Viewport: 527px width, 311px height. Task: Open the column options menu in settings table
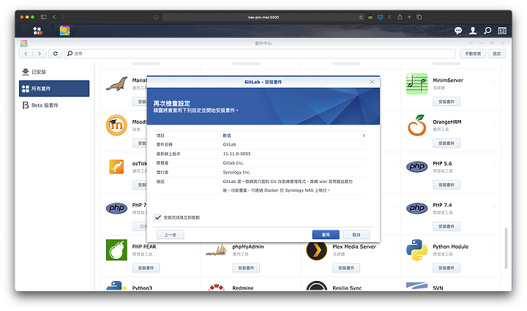click(x=364, y=135)
